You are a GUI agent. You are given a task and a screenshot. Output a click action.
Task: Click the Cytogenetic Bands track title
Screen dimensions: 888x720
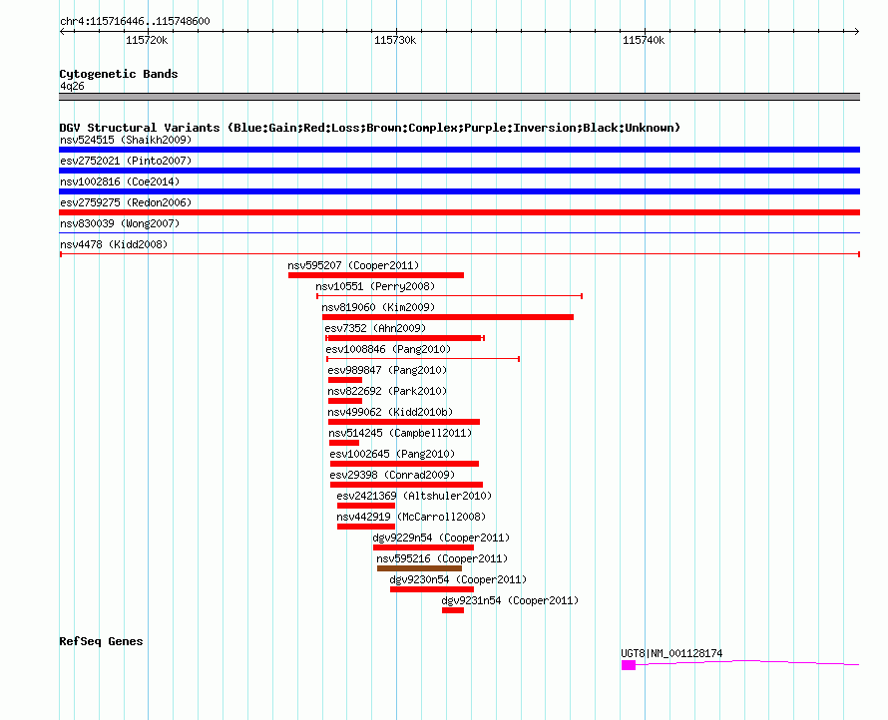[x=119, y=74]
